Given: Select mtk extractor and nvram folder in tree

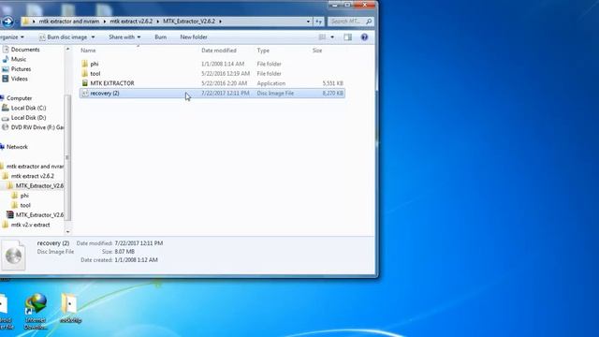Looking at the screenshot, I should click(x=35, y=167).
